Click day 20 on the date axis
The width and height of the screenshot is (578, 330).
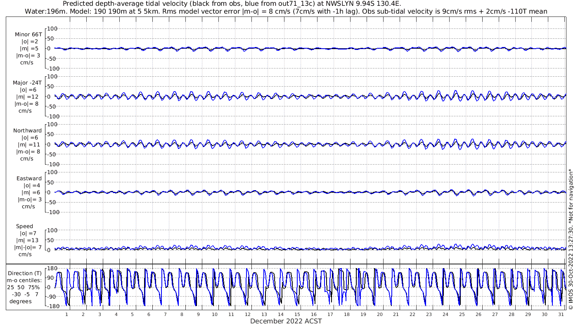(379, 314)
